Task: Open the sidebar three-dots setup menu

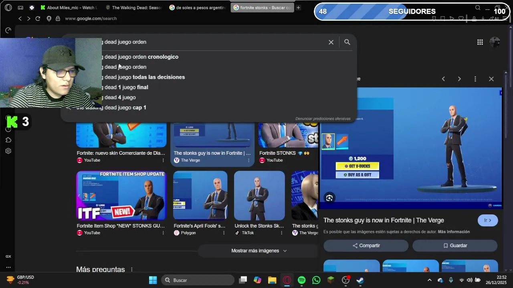Action: [x=8, y=267]
